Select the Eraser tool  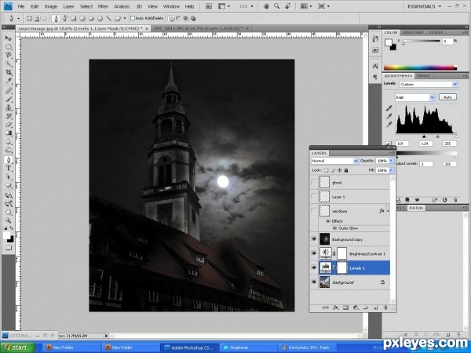pyautogui.click(x=8, y=124)
